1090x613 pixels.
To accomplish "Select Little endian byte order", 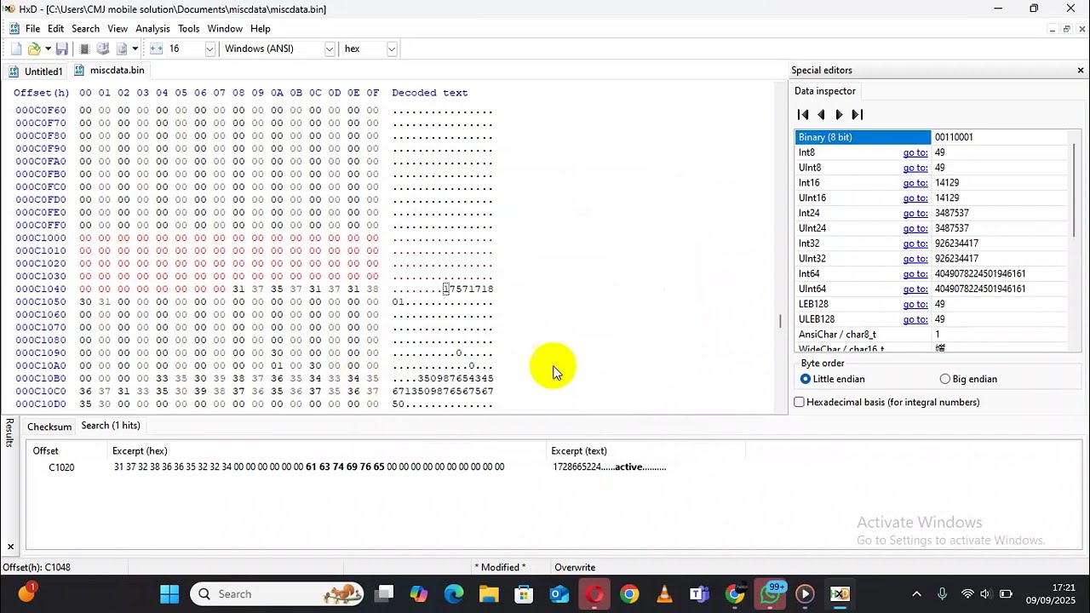I will 832,379.
